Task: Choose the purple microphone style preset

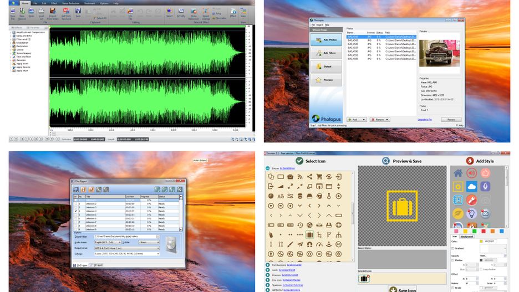Action: 485,187
